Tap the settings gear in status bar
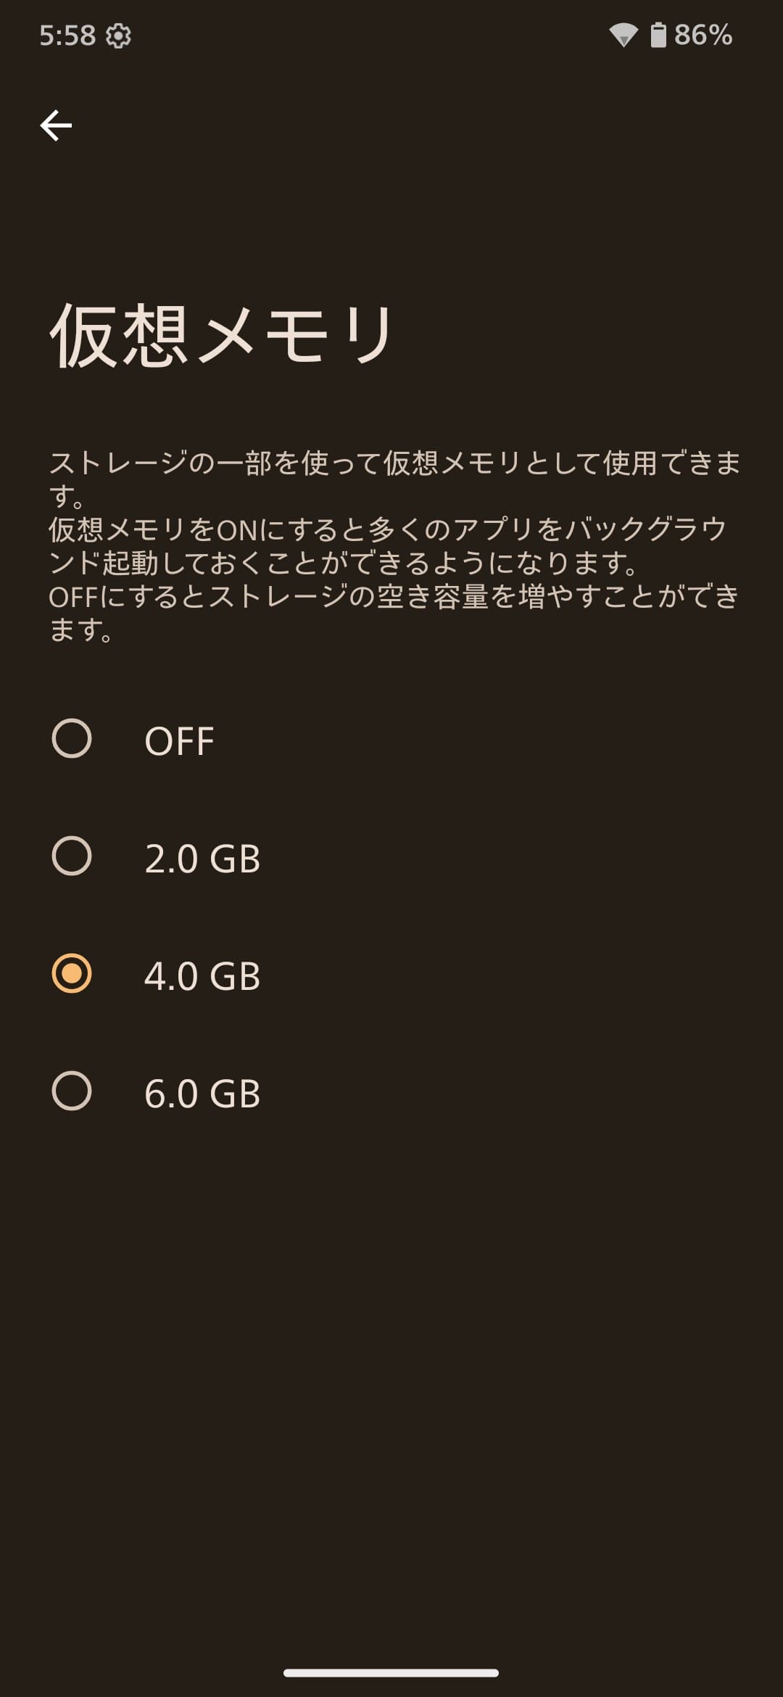 (118, 36)
